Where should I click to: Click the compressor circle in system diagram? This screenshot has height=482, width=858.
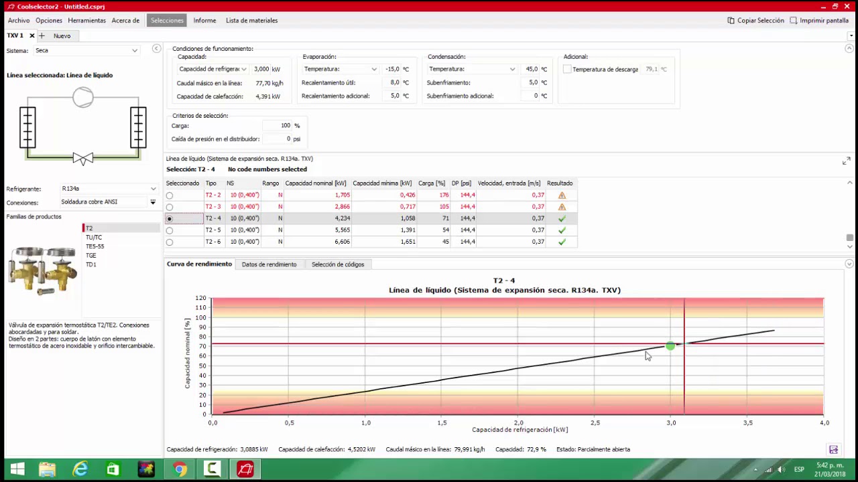point(83,97)
